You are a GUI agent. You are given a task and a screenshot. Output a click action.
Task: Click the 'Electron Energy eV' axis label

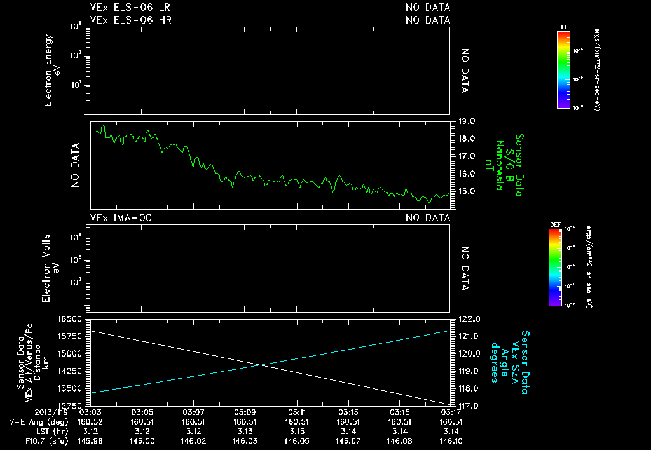click(52, 70)
